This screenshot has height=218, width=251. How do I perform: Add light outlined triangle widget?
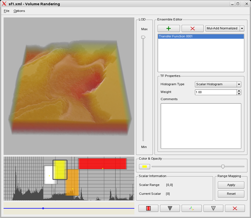tap(213, 208)
